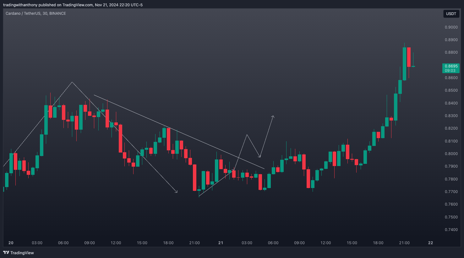Image resolution: width=464 pixels, height=258 pixels.
Task: Click the 0.7700 price axis label
Action: (x=451, y=192)
